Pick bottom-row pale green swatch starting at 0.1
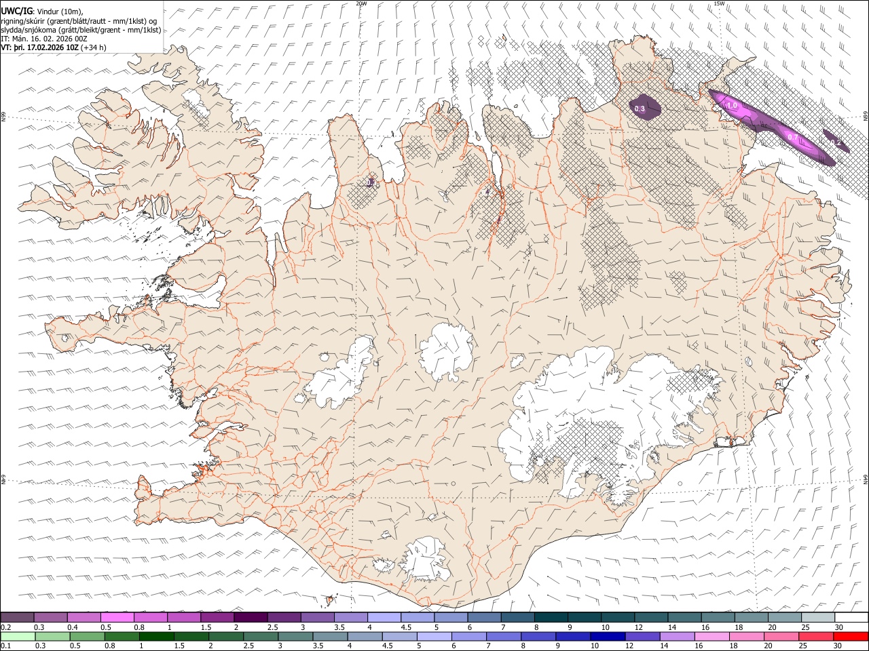Viewport: 869px width, 651px height. point(18,636)
